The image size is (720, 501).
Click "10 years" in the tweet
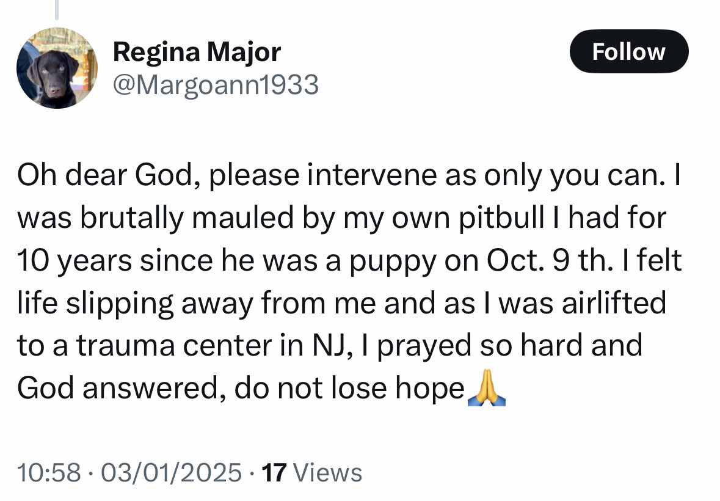coord(75,261)
